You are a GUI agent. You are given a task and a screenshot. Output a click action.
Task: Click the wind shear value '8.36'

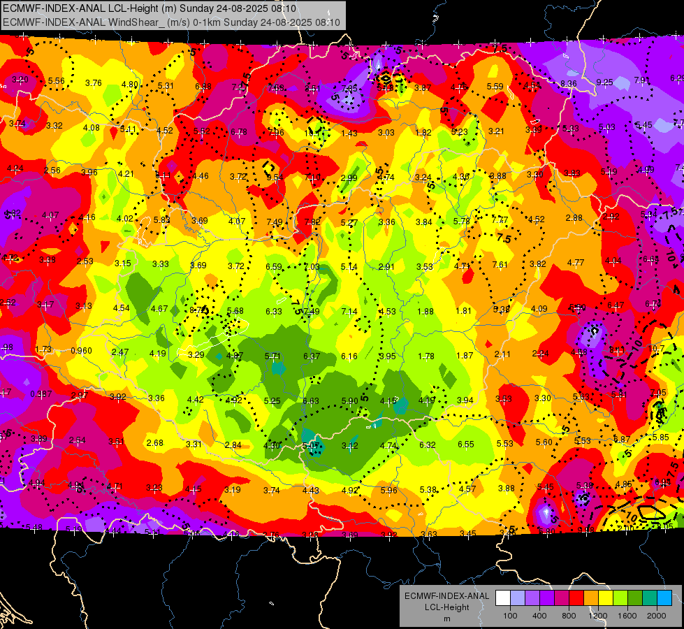[x=569, y=83]
